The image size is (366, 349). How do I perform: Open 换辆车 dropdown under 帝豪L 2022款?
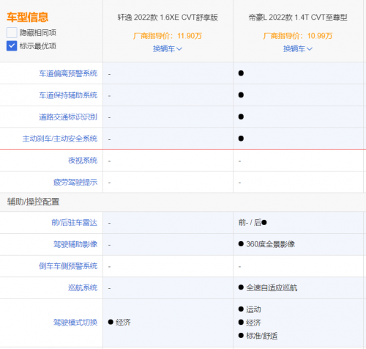(298, 49)
